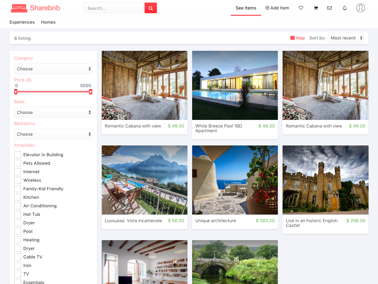
Task: Click the red search magnifier button
Action: point(151,8)
